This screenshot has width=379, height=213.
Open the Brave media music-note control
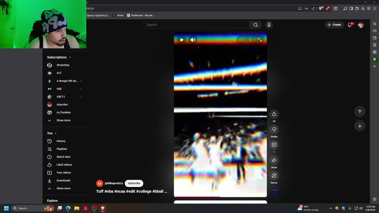click(x=345, y=9)
